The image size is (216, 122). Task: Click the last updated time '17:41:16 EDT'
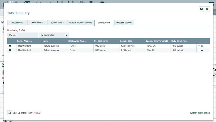[34, 113]
